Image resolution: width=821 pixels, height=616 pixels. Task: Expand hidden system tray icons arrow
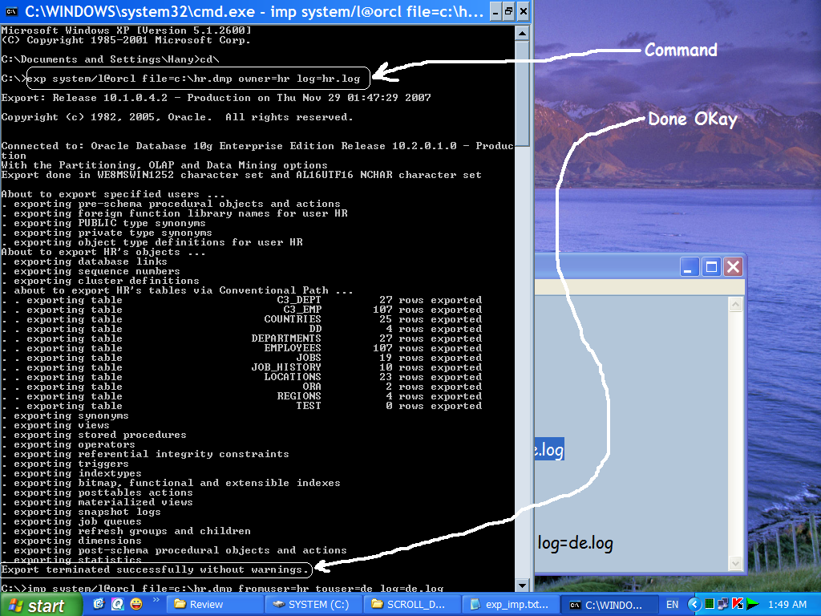point(694,604)
